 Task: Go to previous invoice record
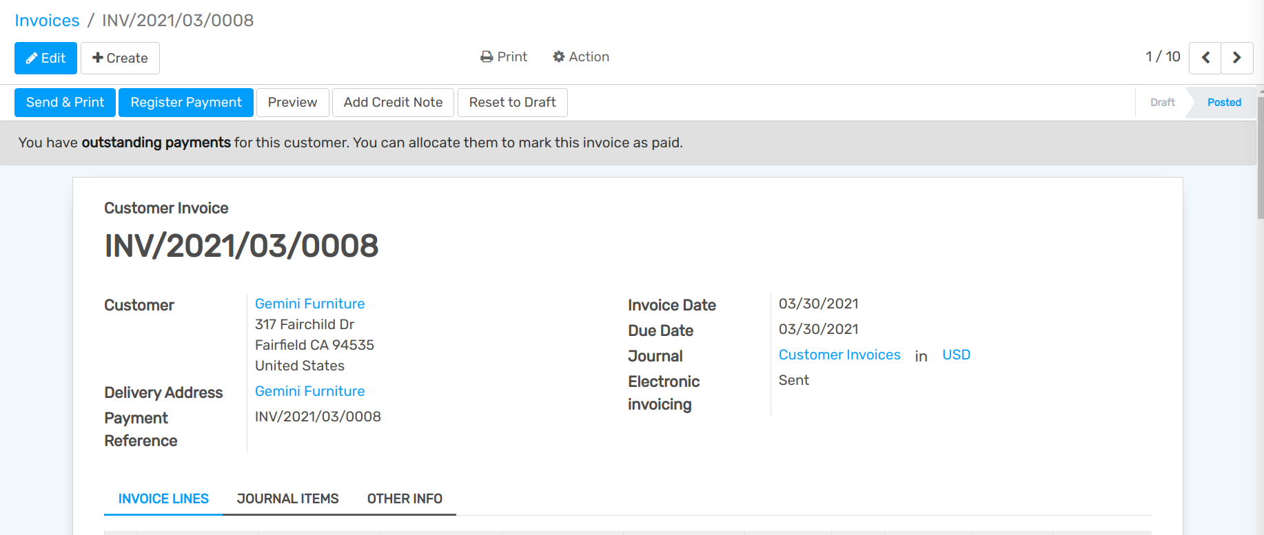(x=1205, y=58)
